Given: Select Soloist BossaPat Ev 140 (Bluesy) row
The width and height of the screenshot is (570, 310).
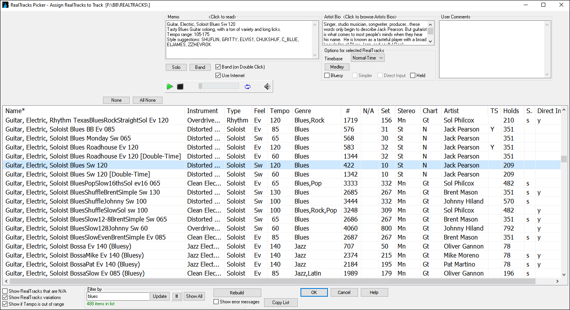Looking at the screenshot, I should point(281,264).
